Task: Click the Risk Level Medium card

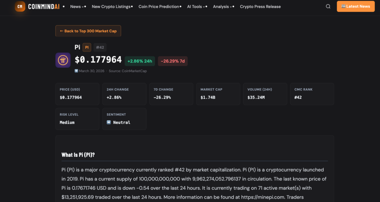Action: click(77, 119)
